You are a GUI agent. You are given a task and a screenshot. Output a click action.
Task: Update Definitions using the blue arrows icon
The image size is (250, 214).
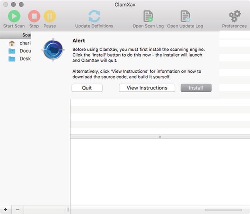pos(94,16)
